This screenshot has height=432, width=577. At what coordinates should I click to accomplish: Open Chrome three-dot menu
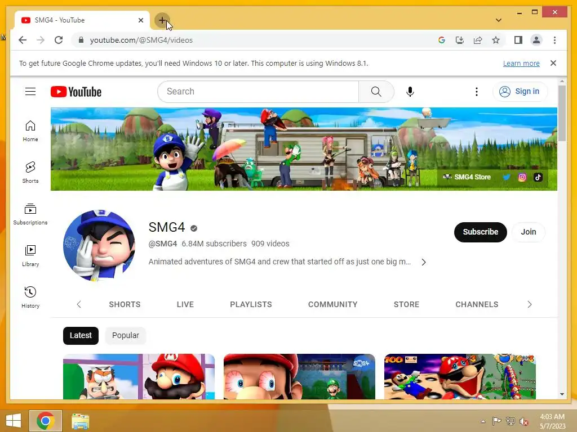[x=554, y=40]
